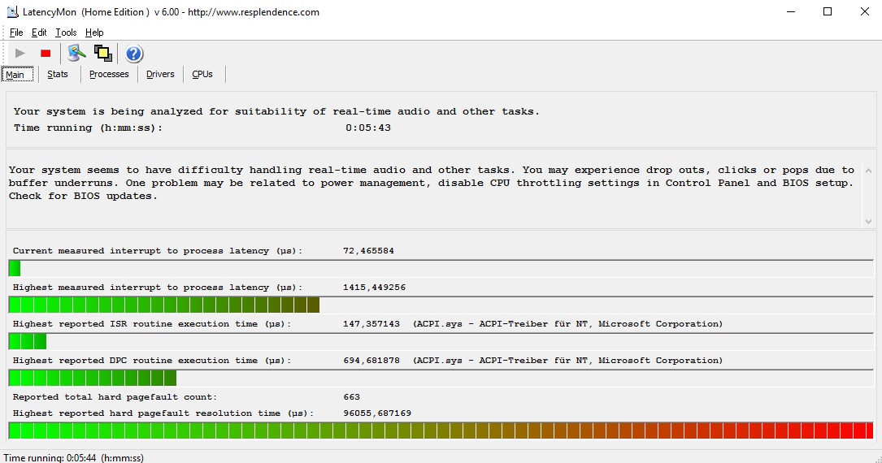Open the File menu
The width and height of the screenshot is (882, 463).
[16, 32]
